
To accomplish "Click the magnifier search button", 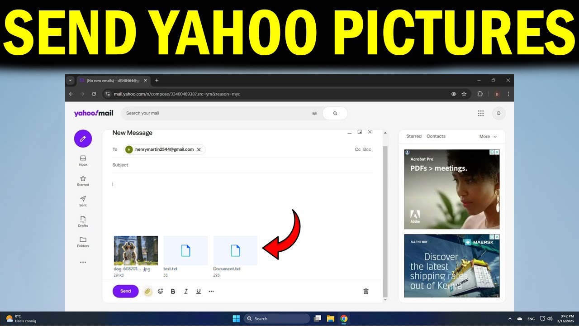I will click(x=335, y=113).
